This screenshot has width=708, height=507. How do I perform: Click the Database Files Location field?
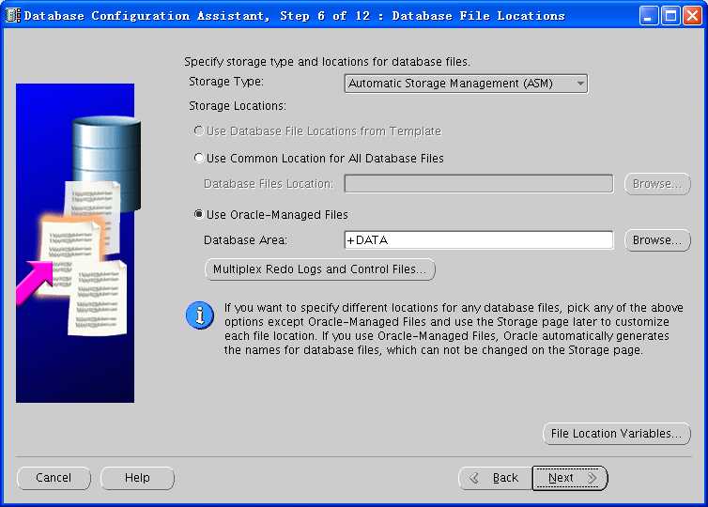click(479, 184)
